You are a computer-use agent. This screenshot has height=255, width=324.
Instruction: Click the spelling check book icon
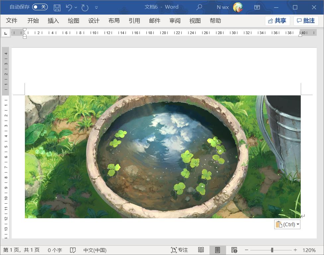click(x=73, y=250)
